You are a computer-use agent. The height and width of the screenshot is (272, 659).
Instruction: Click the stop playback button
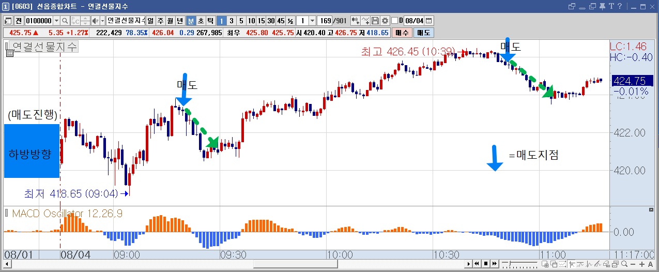pos(486,264)
